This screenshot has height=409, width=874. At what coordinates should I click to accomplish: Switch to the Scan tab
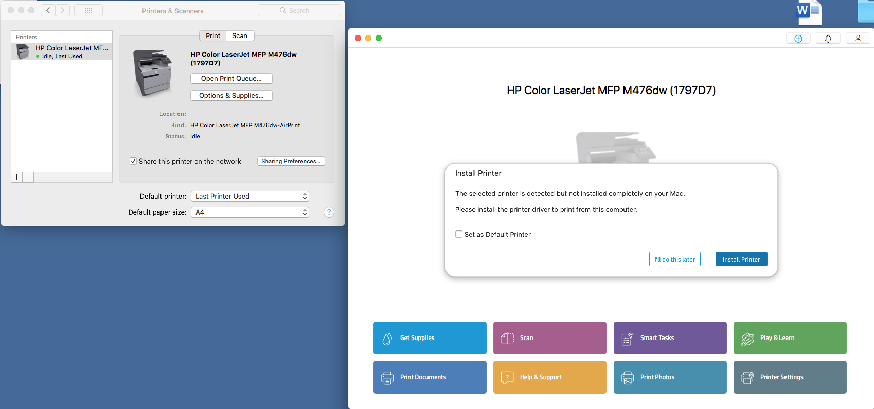click(240, 35)
